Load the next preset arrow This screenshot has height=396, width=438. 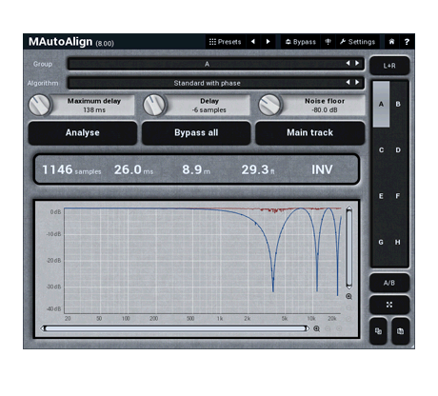point(268,42)
